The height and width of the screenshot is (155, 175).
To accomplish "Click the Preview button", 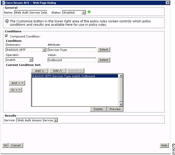I will 115,109.
